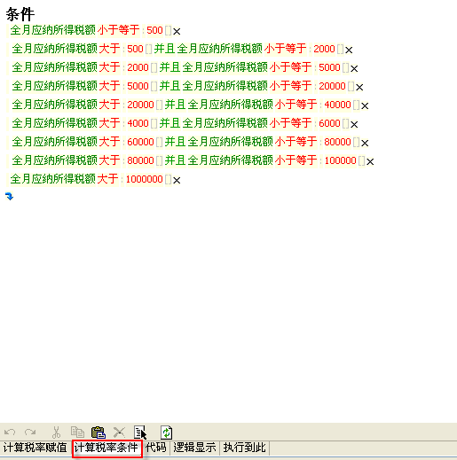The width and height of the screenshot is (457, 460).
Task: Click 大于 operator before value 60000
Action: (109, 142)
